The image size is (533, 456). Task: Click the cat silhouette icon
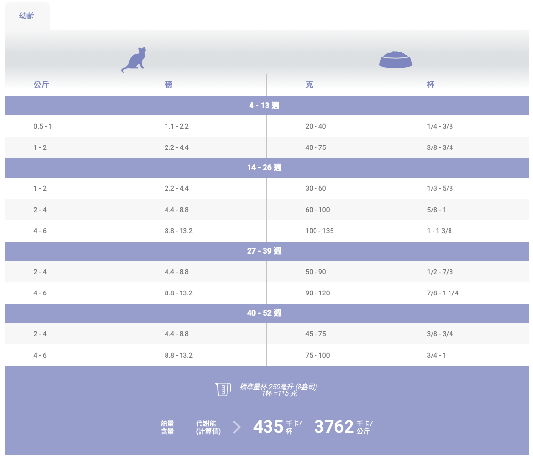(134, 60)
